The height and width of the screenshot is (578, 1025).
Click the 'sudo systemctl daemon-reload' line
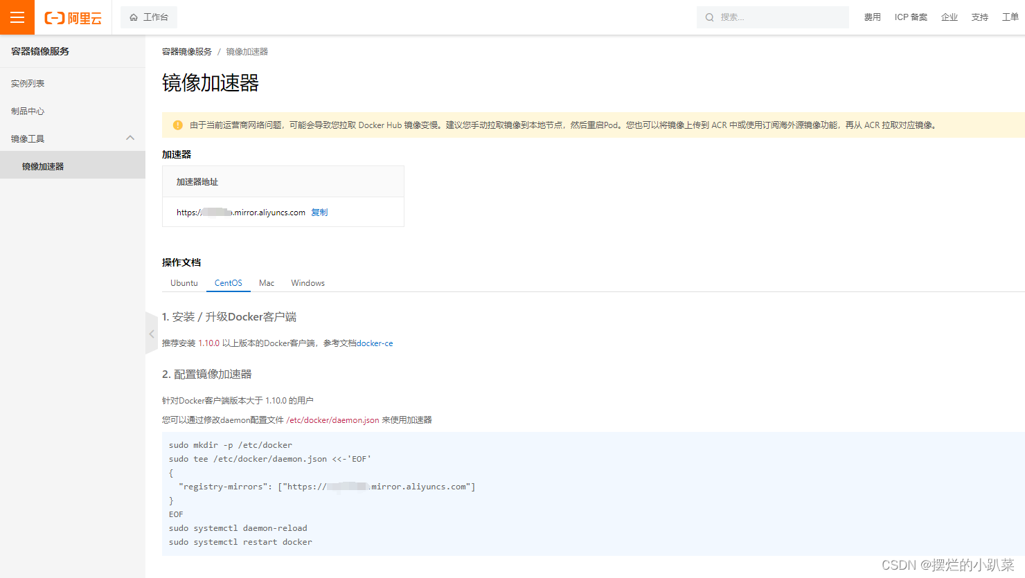pos(238,528)
